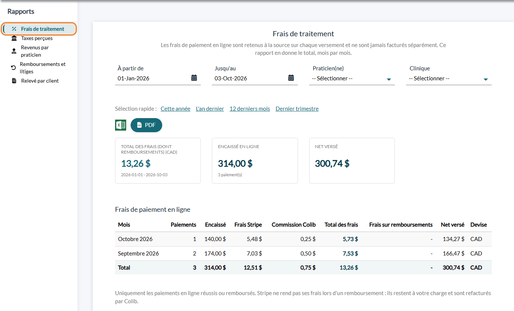Click the document icon for Relevé par client
The width and height of the screenshot is (514, 311).
(14, 81)
